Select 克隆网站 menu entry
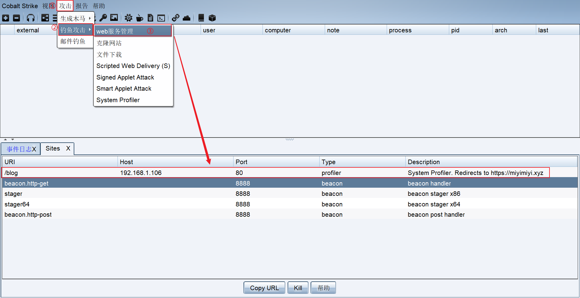The width and height of the screenshot is (580, 298). point(133,43)
